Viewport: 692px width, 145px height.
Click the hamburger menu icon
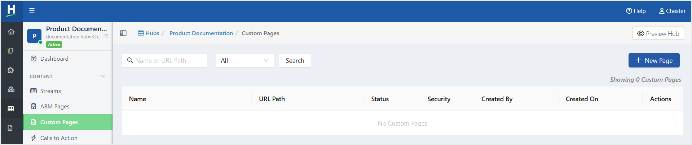pyautogui.click(x=32, y=10)
